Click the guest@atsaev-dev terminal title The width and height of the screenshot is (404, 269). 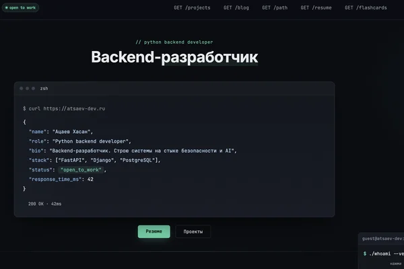coord(383,239)
